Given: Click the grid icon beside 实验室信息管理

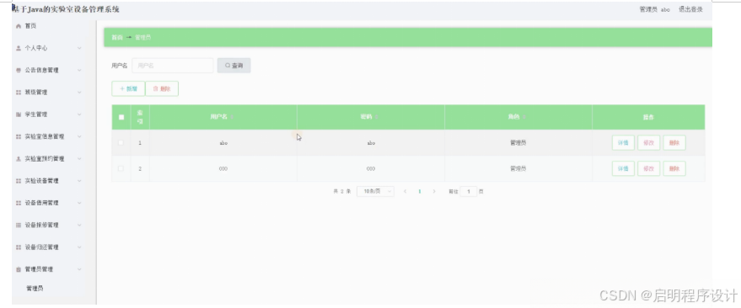Looking at the screenshot, I should point(19,137).
